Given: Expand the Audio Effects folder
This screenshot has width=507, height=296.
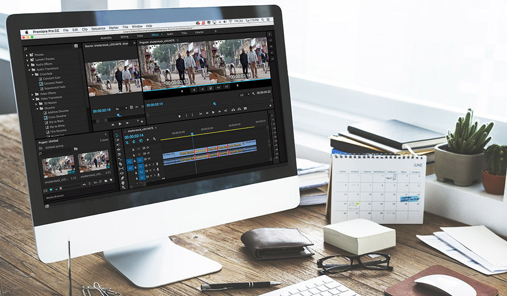Looking at the screenshot, I should pos(28,65).
